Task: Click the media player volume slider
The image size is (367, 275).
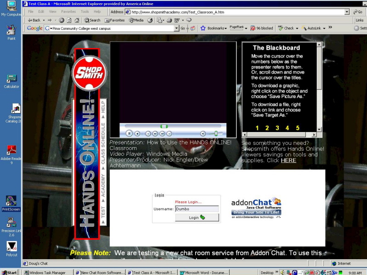Action: click(x=216, y=133)
